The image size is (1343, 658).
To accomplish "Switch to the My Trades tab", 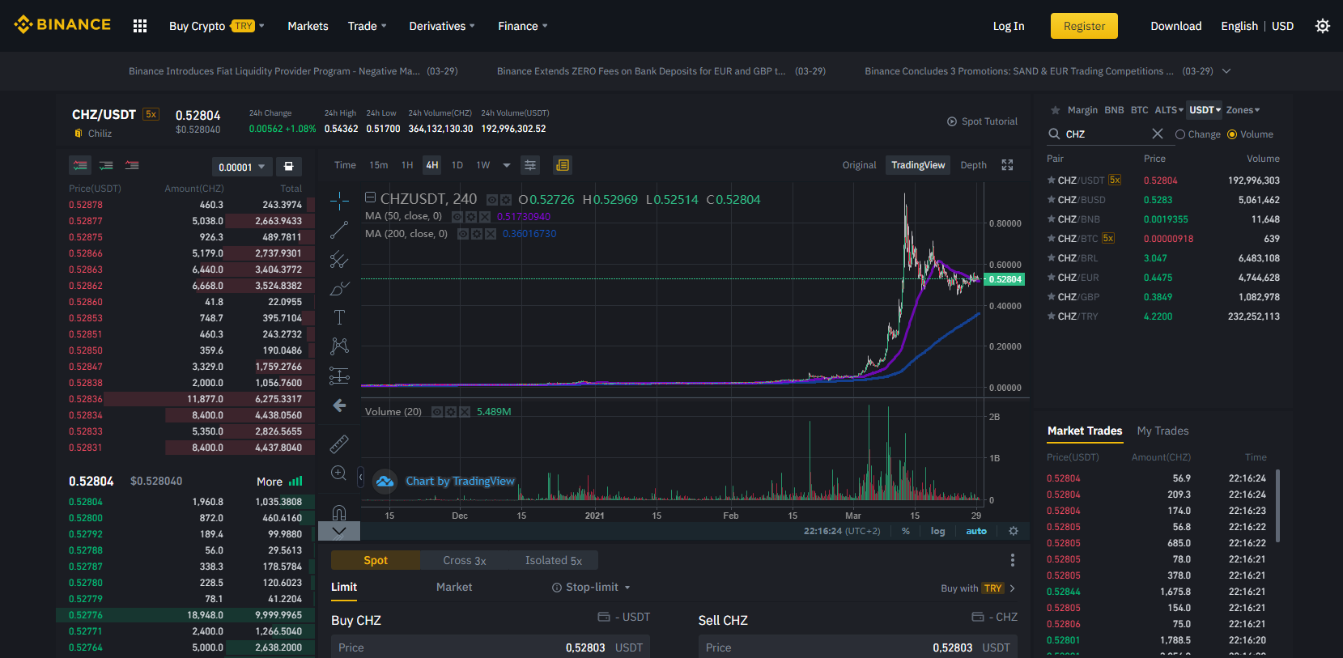I will pyautogui.click(x=1162, y=431).
